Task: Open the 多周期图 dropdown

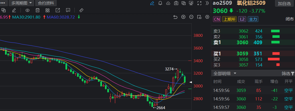Action: click(21, 3)
